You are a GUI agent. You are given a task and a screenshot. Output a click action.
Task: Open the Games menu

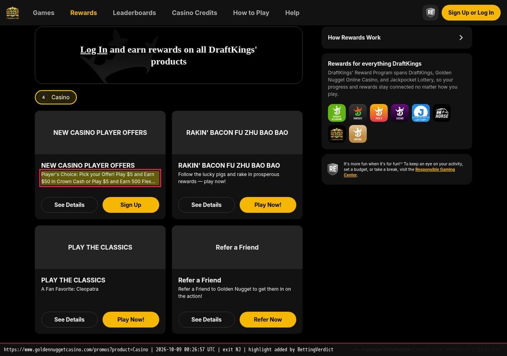tap(44, 12)
